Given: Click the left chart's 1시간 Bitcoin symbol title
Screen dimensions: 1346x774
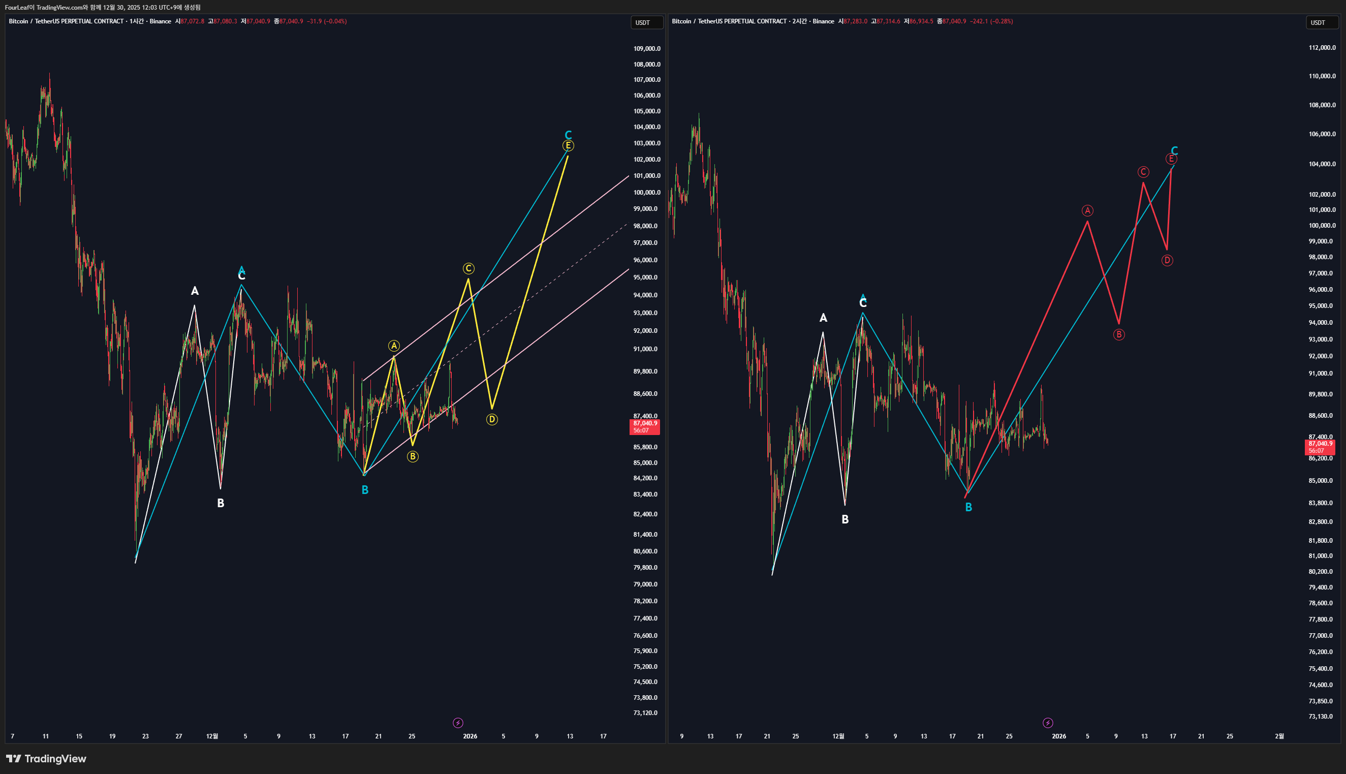Looking at the screenshot, I should pos(90,21).
